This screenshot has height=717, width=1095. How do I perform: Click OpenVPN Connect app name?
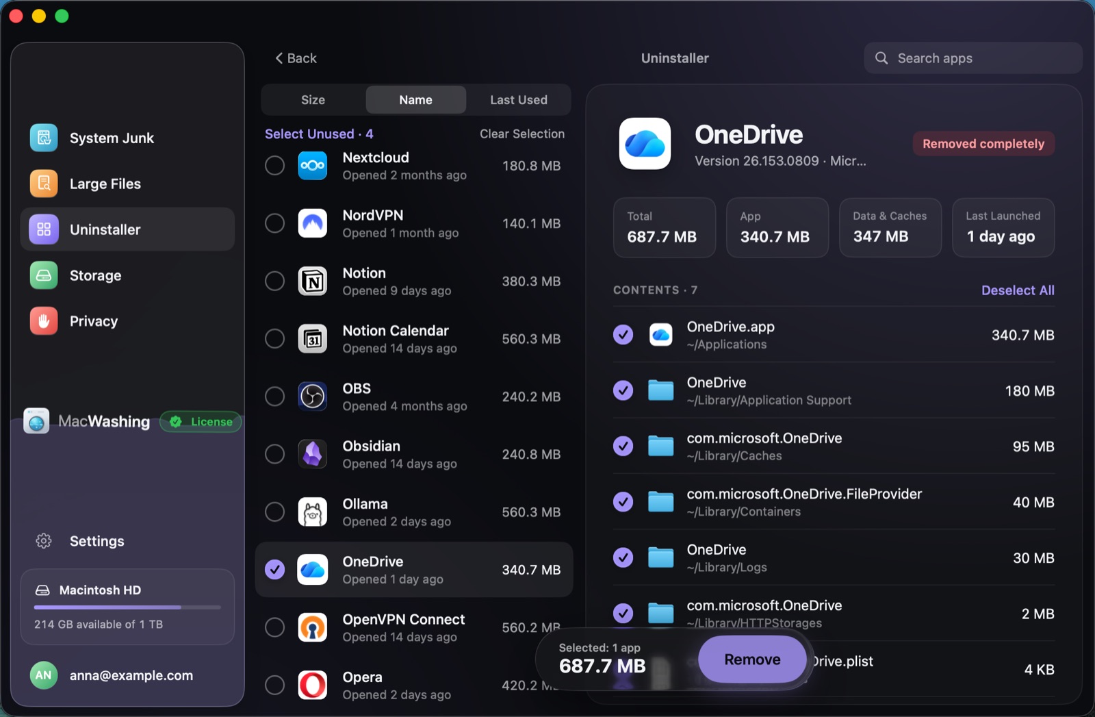[x=404, y=620]
